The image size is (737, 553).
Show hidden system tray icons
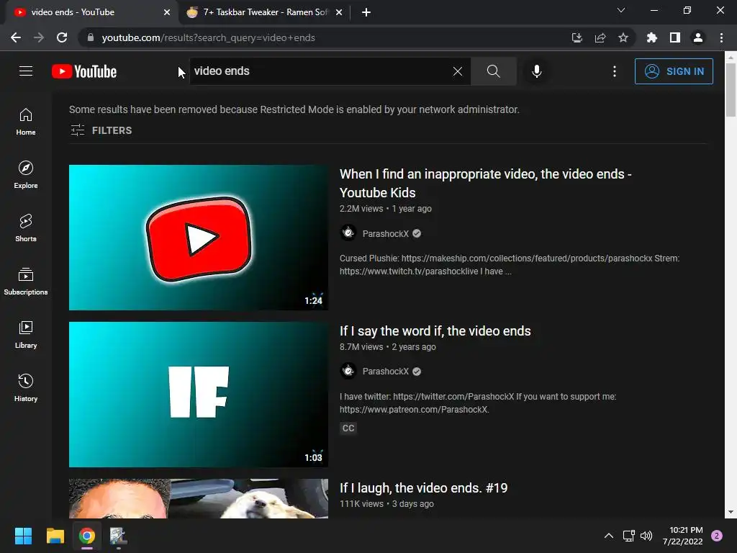tap(608, 536)
